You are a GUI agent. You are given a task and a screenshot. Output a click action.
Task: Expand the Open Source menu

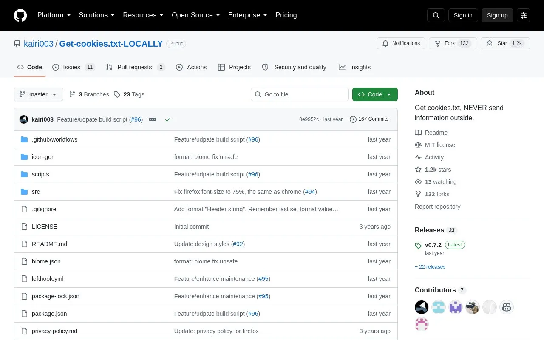click(x=196, y=15)
